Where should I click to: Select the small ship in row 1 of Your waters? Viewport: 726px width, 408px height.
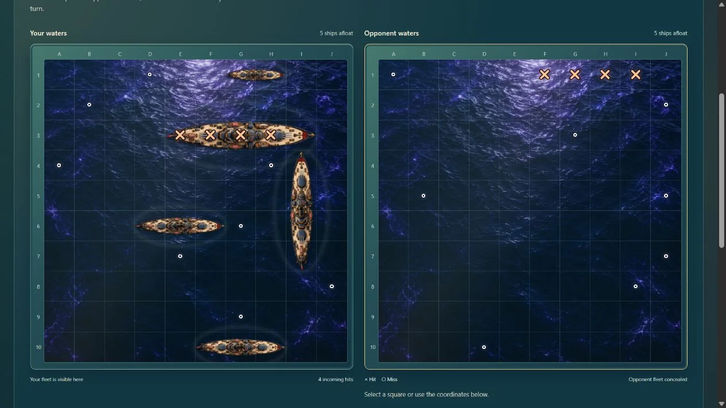pos(255,74)
